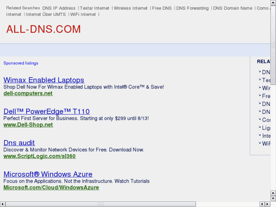Follow Microsoft.com/Cloud/WindowsAzure link
This screenshot has width=276, height=207.
click(x=51, y=188)
